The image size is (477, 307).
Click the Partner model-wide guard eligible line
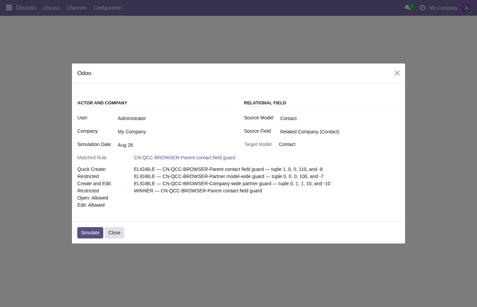(x=229, y=176)
